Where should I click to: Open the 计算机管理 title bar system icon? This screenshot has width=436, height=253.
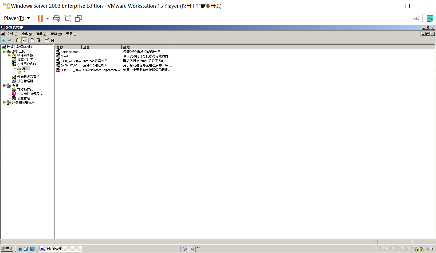(x=3, y=27)
